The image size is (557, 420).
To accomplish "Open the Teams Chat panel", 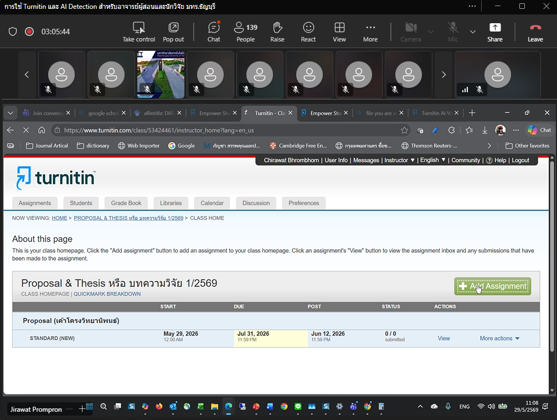I will (214, 32).
